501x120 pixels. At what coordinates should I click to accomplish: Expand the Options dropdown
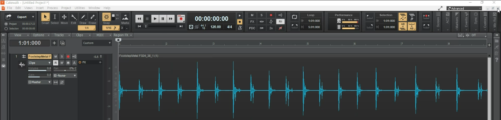40,35
